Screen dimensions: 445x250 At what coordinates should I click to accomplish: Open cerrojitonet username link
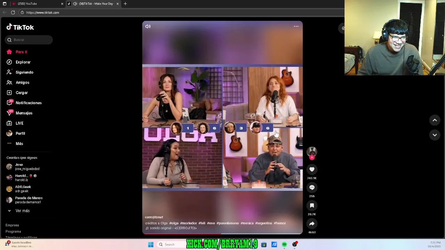pyautogui.click(x=154, y=217)
